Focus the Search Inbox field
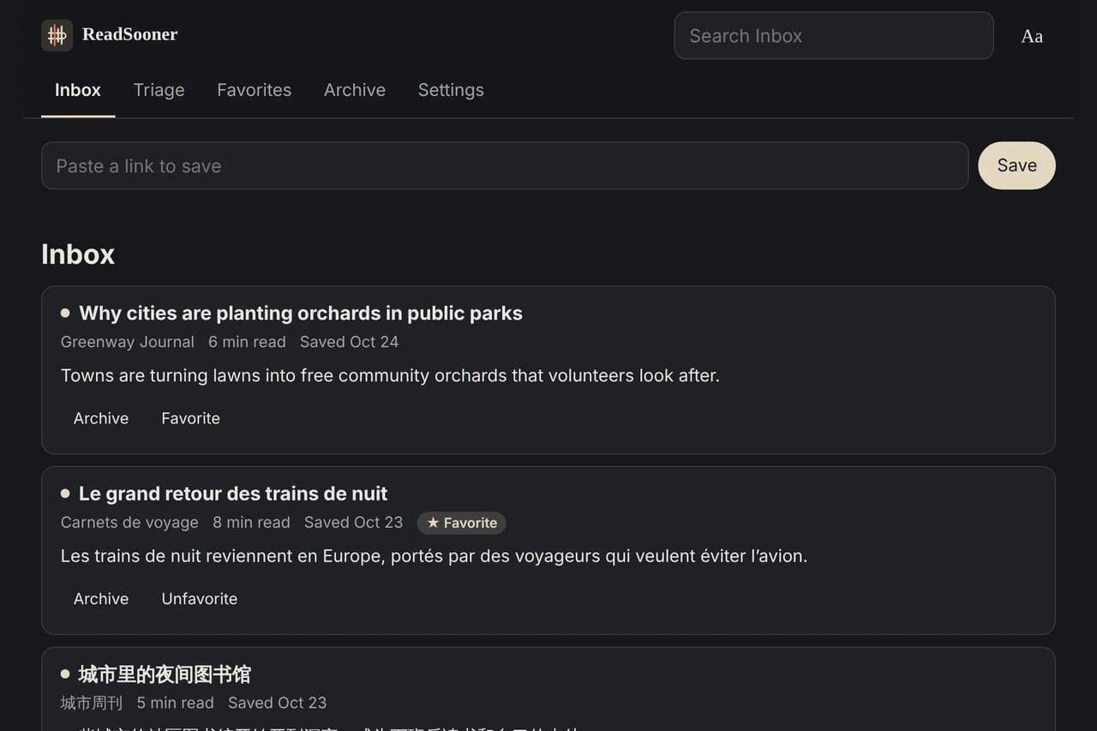The height and width of the screenshot is (731, 1097). point(834,36)
